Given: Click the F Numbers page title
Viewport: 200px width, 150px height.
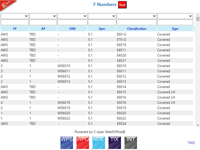Looking at the screenshot, I should (105, 4).
